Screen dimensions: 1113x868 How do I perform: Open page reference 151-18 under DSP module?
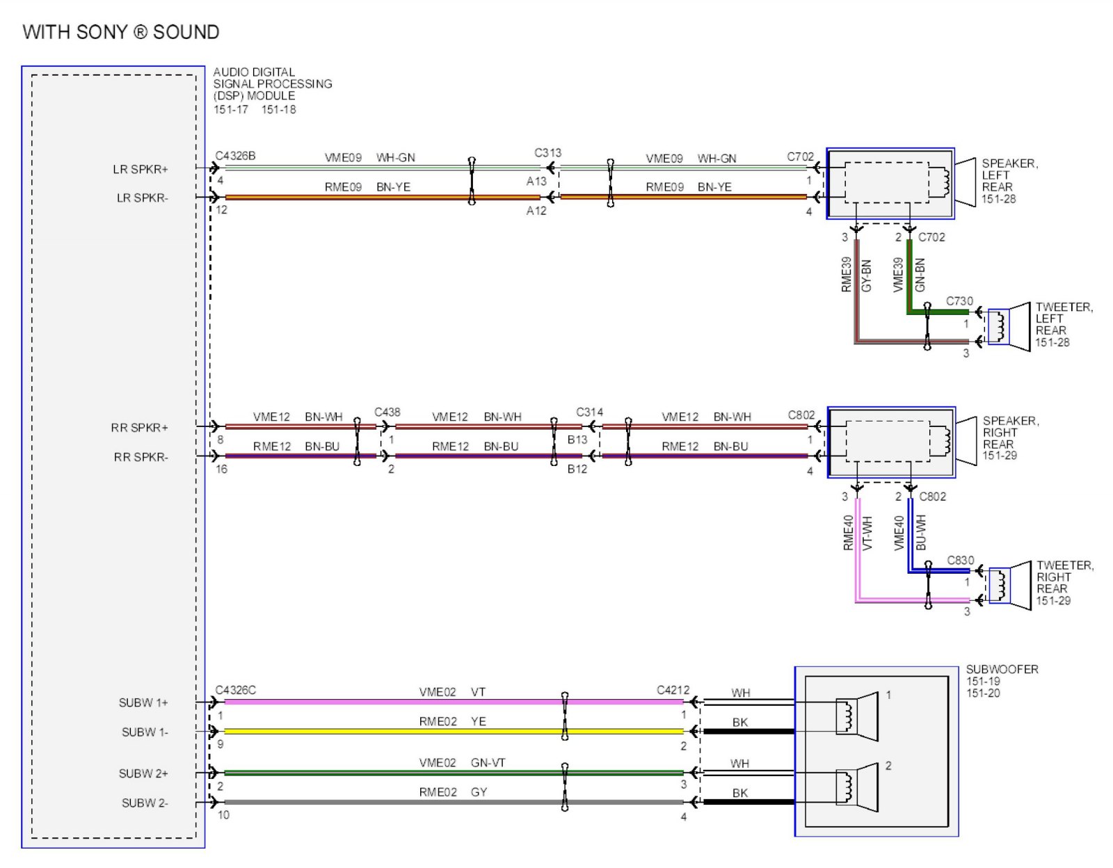pyautogui.click(x=279, y=109)
